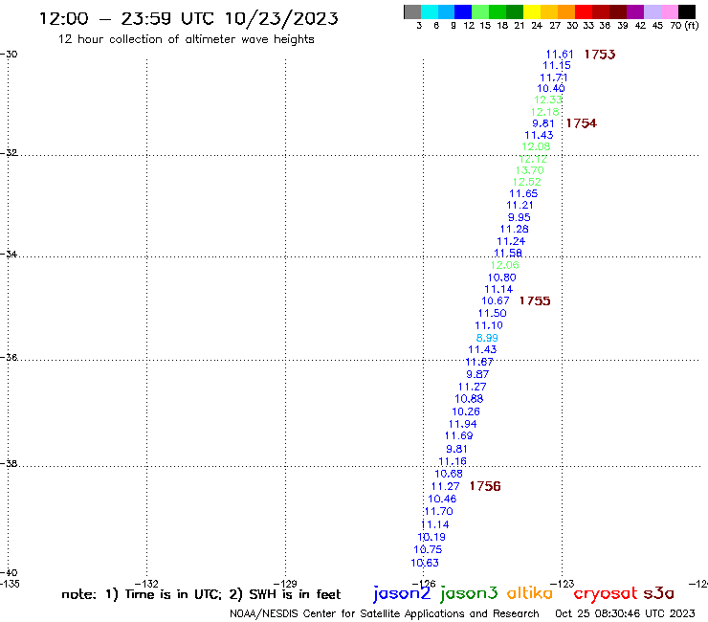
Task: Click the green value 12.18
Action: (x=545, y=112)
